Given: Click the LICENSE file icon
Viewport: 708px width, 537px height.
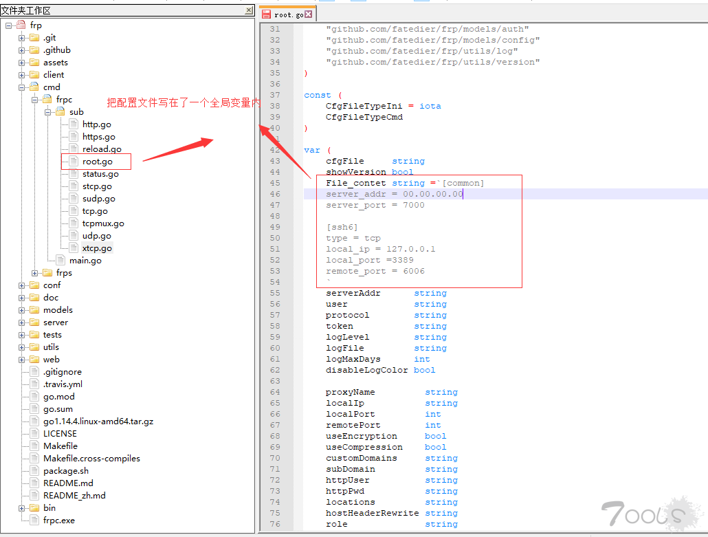Looking at the screenshot, I should [x=34, y=434].
